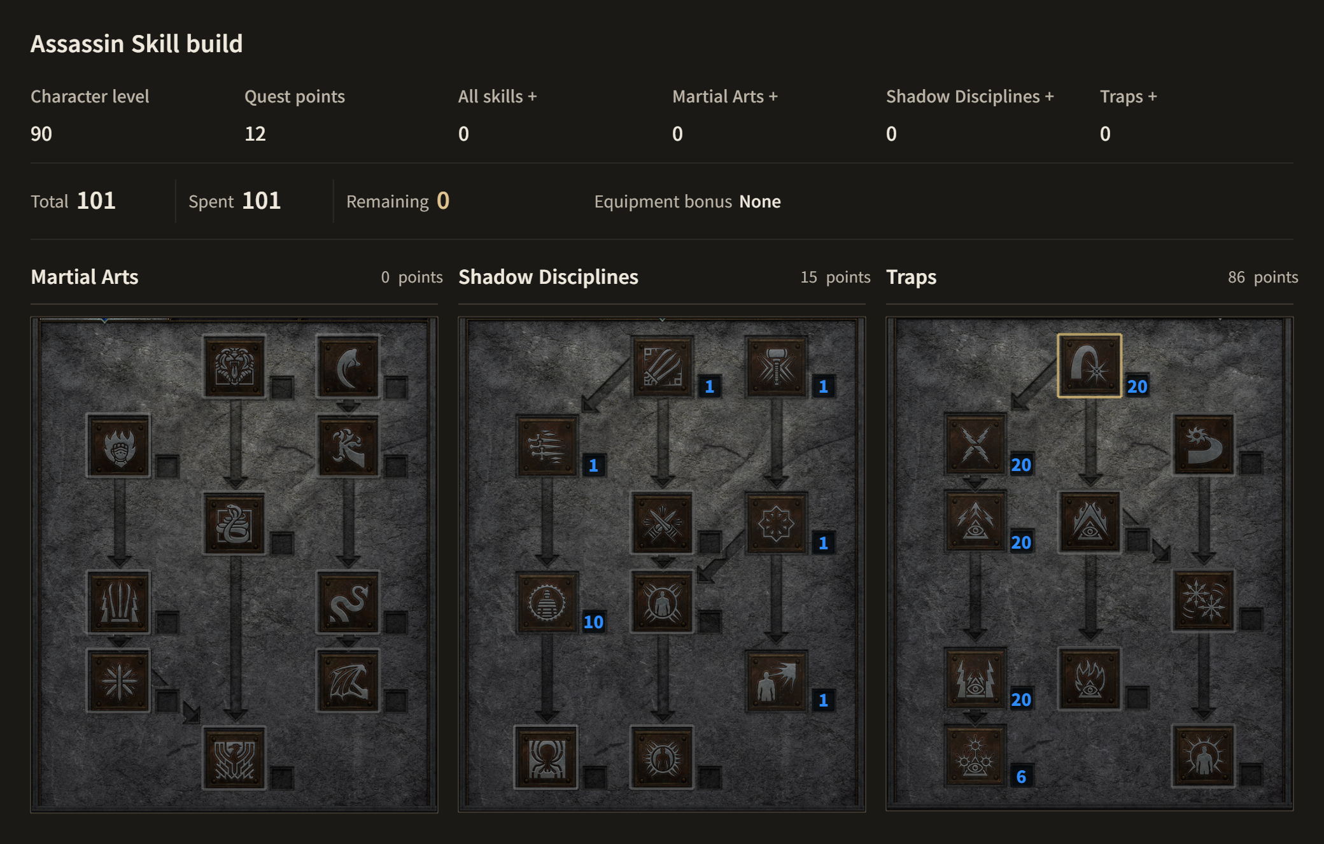Click the Fade level counter showing 10

click(593, 622)
